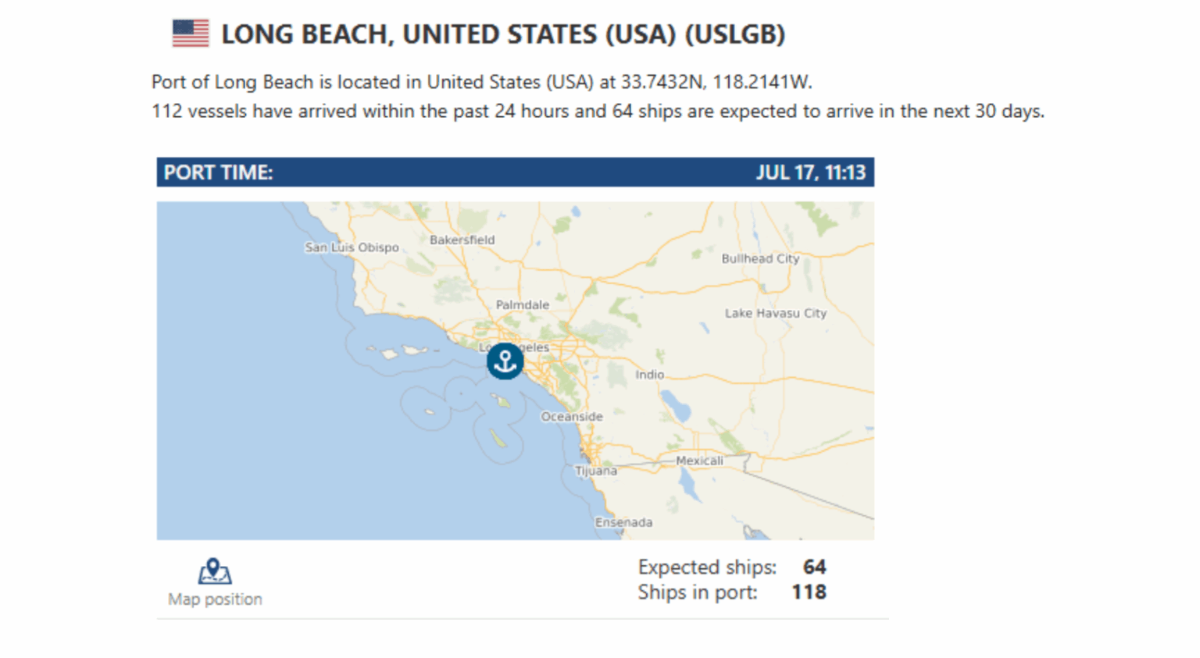Viewport: 1200px width, 658px height.
Task: Click Oceanside label on the map
Action: 572,417
